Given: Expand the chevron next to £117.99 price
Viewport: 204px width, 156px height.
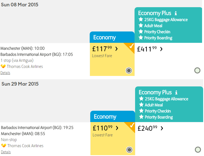Looking at the screenshot, I should click(x=117, y=49).
